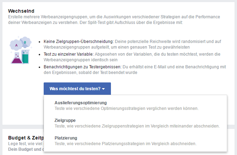The height and width of the screenshot is (155, 237).
Task: Click the description under Auslieferungsoptimierung
Action: 126,108
